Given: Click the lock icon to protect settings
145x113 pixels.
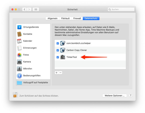Looking at the screenshot, I should [x=15, y=95].
